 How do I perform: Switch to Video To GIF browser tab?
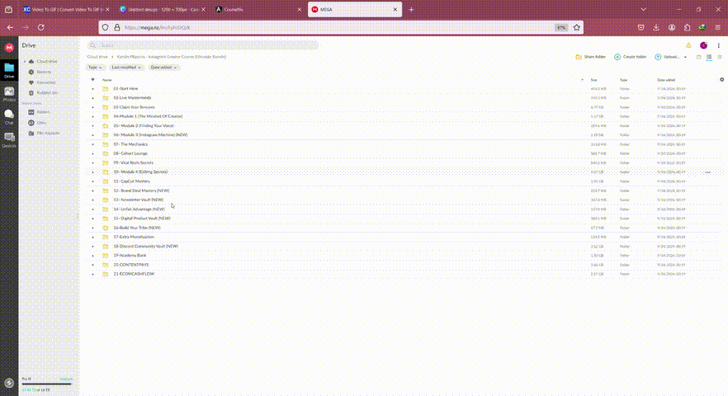tap(65, 9)
